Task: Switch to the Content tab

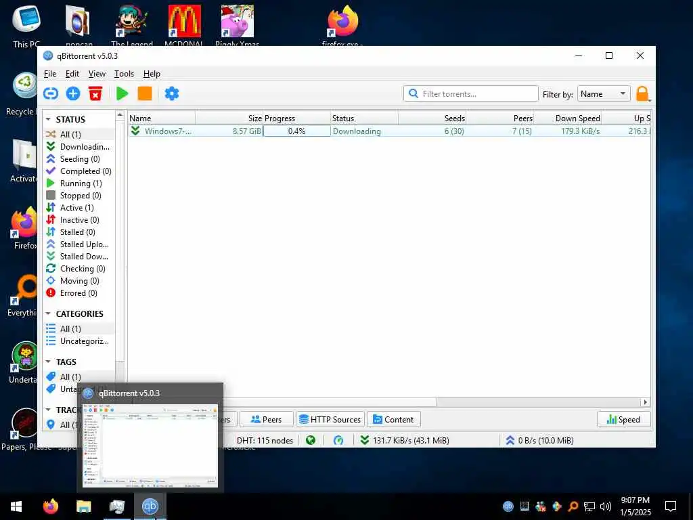Action: 393,419
